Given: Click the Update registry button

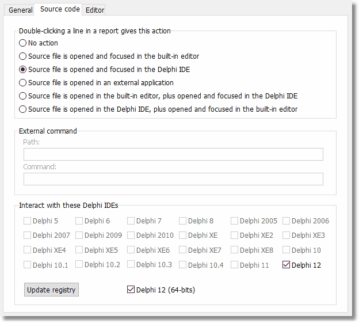Looking at the screenshot, I should tap(51, 290).
